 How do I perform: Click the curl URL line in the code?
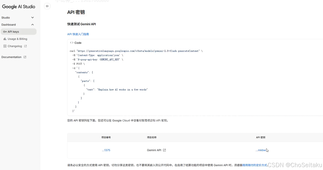coord(136,51)
